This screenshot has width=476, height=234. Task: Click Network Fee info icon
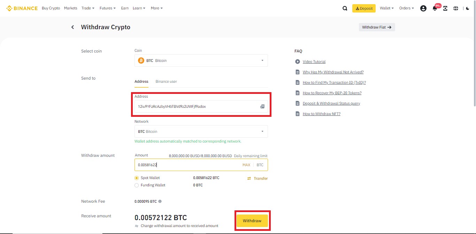pos(160,201)
